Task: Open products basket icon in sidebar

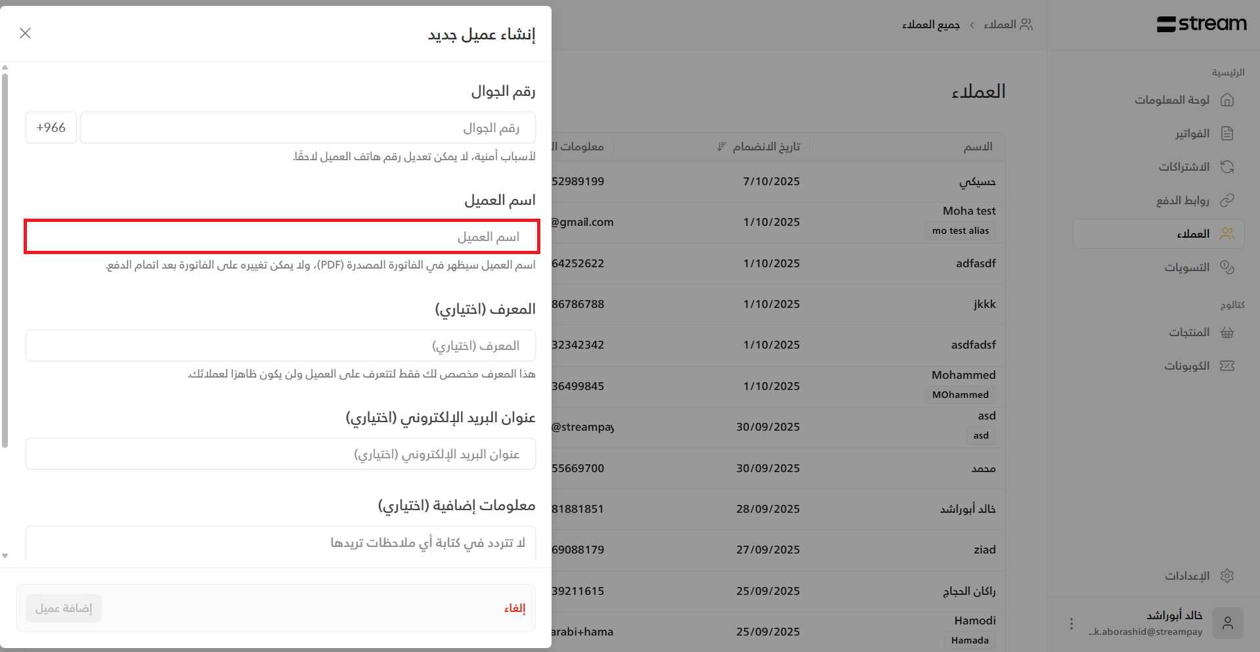Action: [1227, 332]
